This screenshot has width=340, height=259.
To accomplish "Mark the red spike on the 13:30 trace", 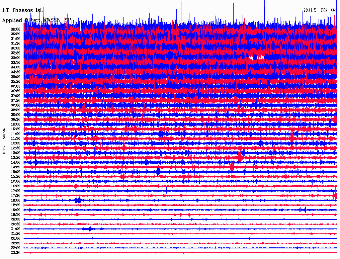I will [x=239, y=157].
